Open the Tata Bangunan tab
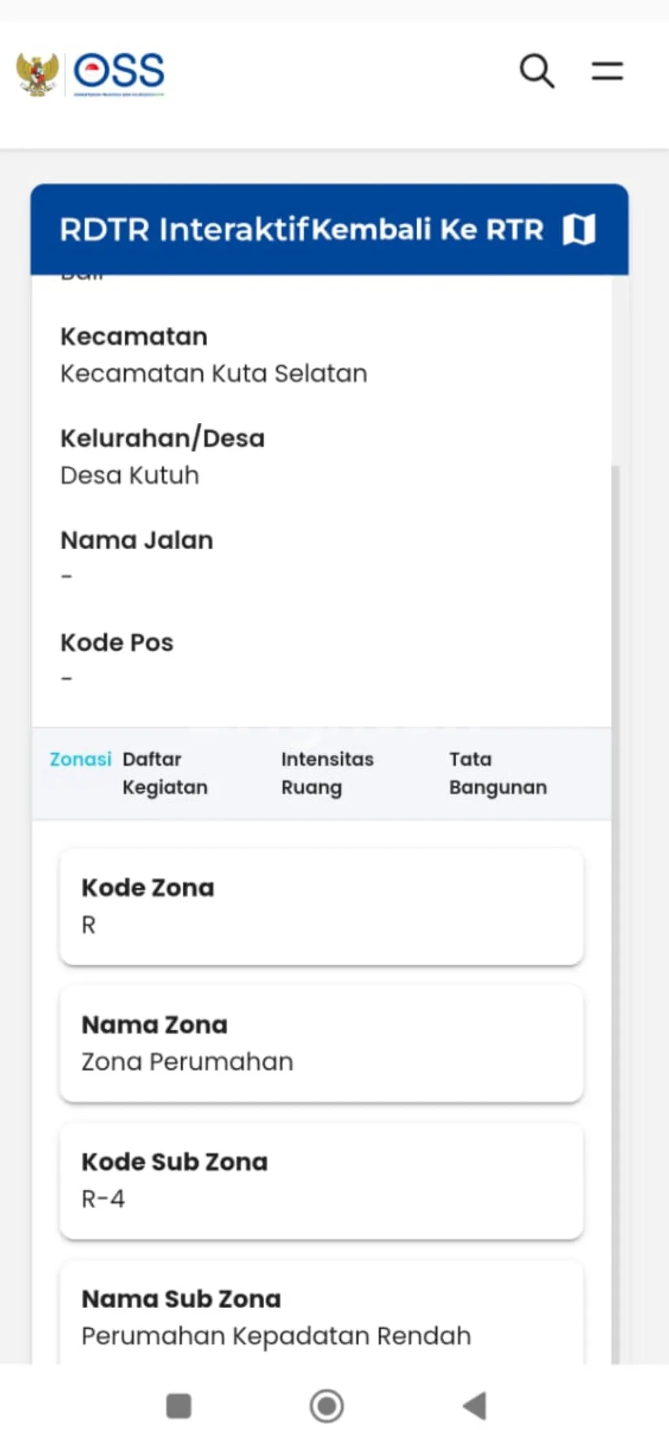 pyautogui.click(x=498, y=773)
